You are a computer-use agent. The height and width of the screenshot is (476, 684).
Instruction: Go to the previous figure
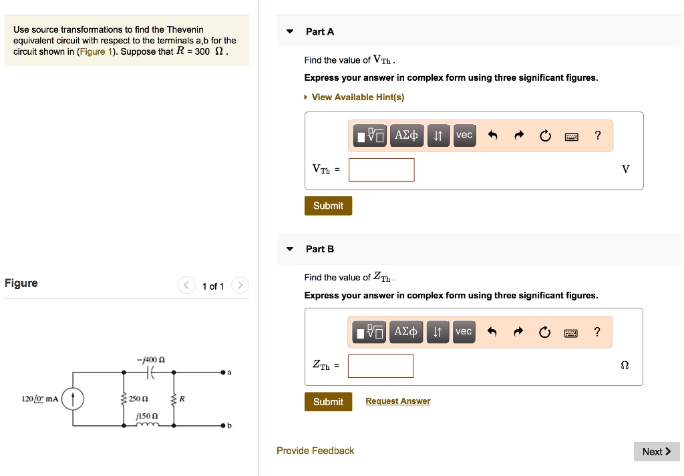coord(186,286)
